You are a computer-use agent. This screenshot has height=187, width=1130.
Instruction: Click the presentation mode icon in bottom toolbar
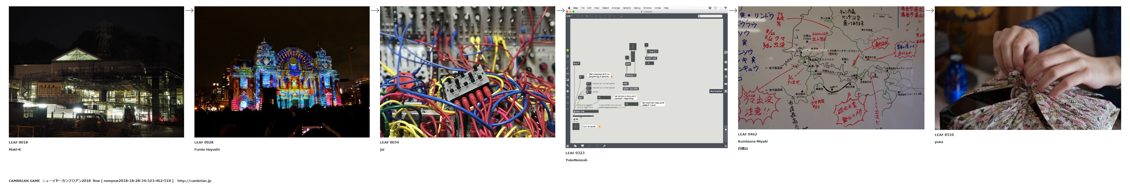[582, 146]
